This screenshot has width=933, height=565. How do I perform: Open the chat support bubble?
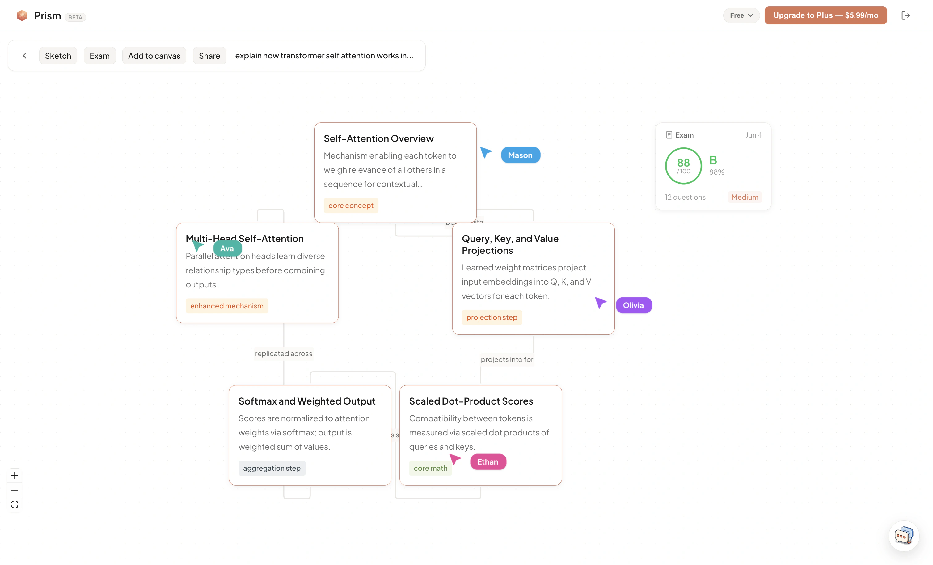(903, 536)
